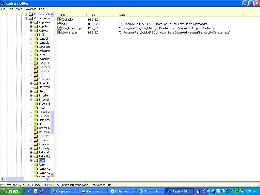The width and height of the screenshot is (260, 195).
Task: Collapse the CurrentVersion tree node
Action: point(26,18)
